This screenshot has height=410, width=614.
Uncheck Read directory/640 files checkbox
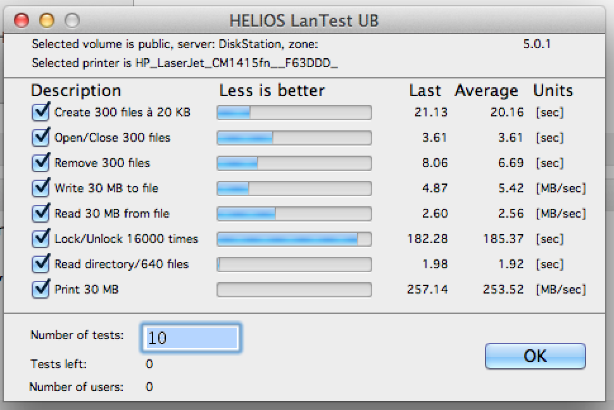41,264
